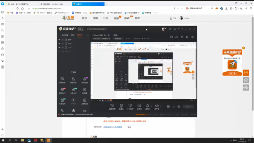Click the unlock padlock icon in the room header
The width and height of the screenshot is (254, 143).
(177, 37)
